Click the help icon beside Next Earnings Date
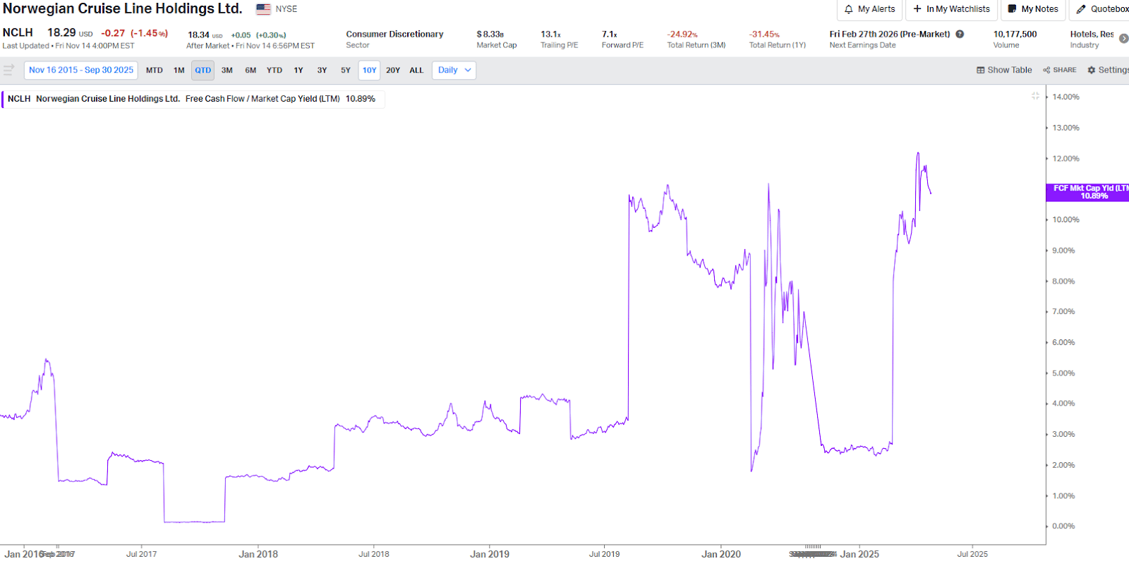Image resolution: width=1129 pixels, height=561 pixels. pos(960,34)
